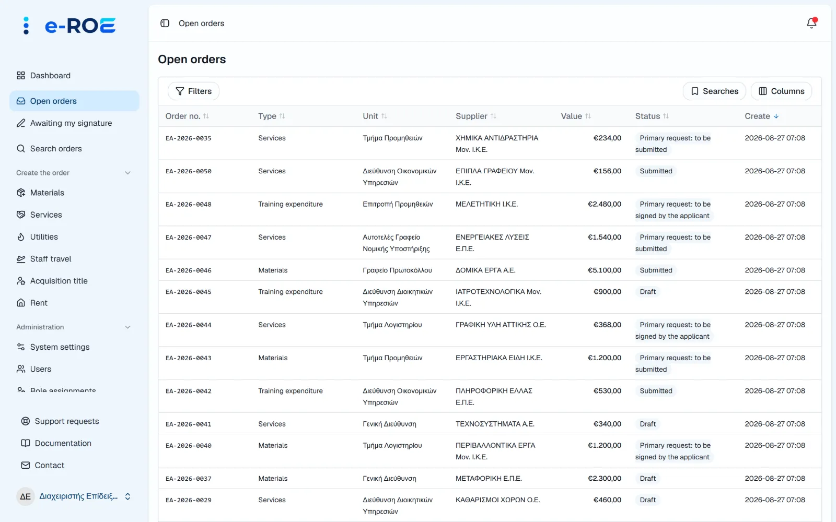Open saved Searches
Screen dimensions: 836x522
(714, 91)
